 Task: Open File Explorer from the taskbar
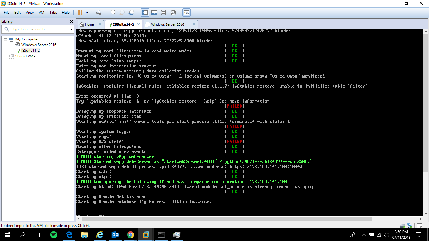[84, 235]
